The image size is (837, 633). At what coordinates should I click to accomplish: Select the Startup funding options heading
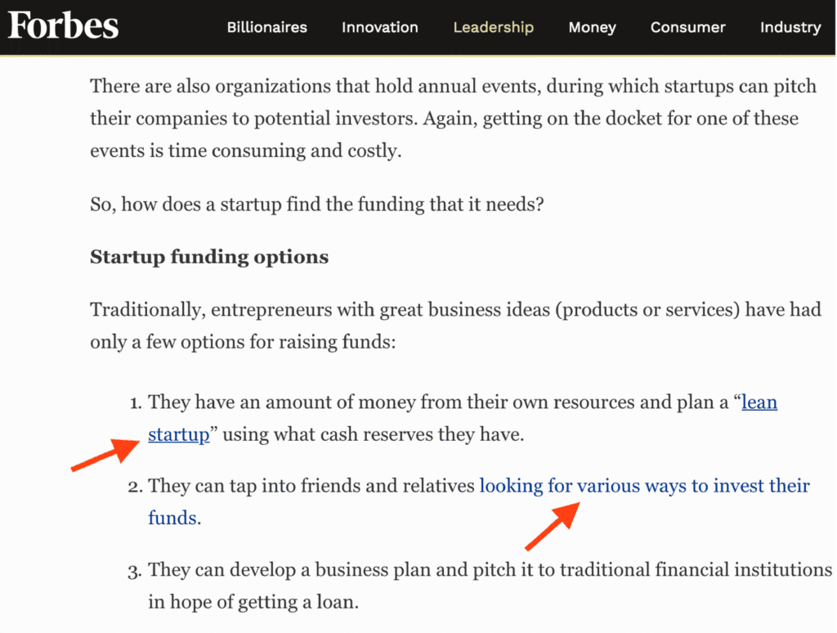208,257
